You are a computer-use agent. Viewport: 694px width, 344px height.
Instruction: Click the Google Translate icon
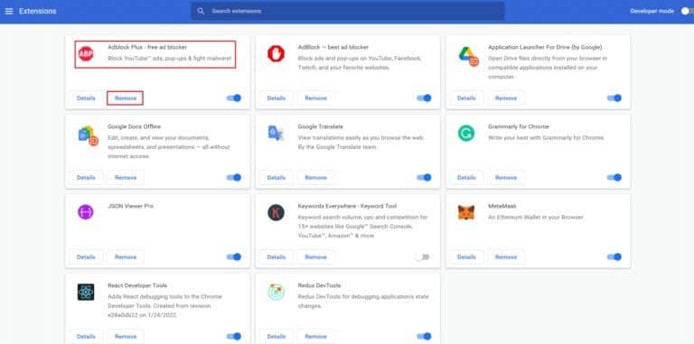point(276,133)
